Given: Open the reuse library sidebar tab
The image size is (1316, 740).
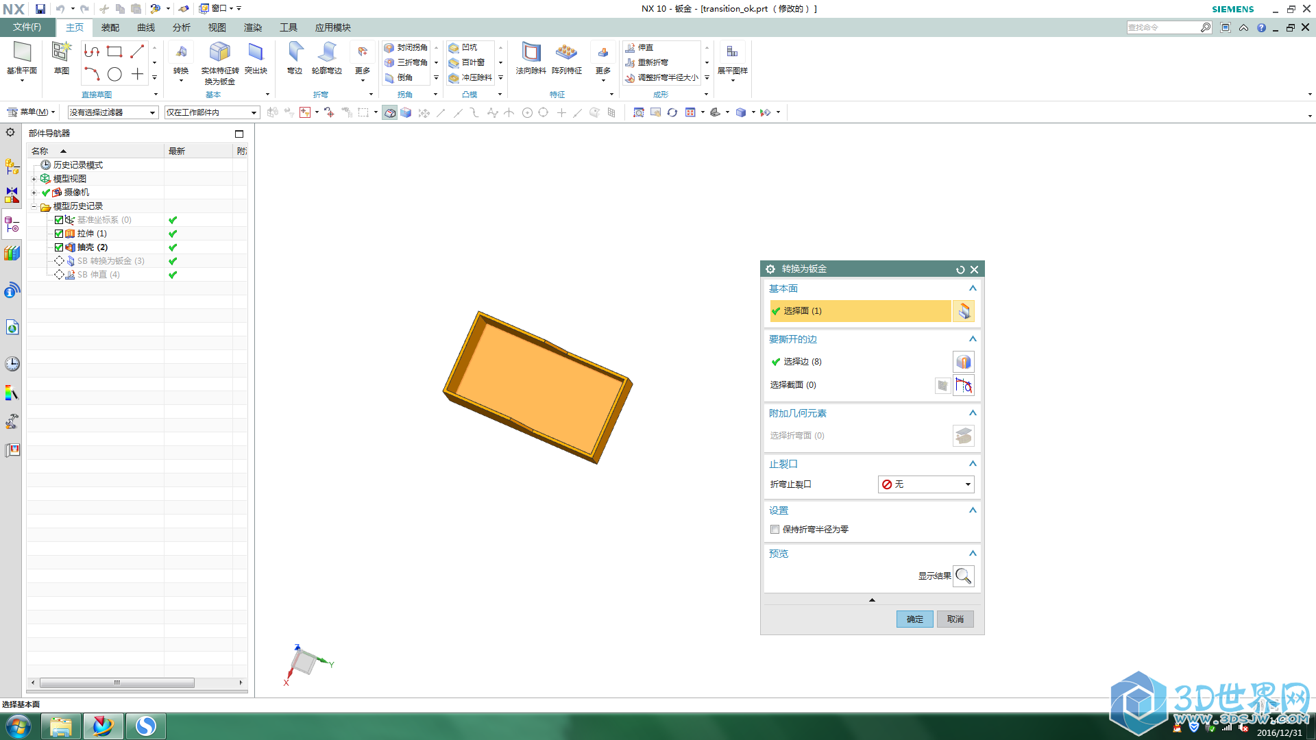Looking at the screenshot, I should [12, 254].
